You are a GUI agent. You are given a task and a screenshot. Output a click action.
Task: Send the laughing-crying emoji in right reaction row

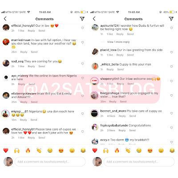click(172, 150)
